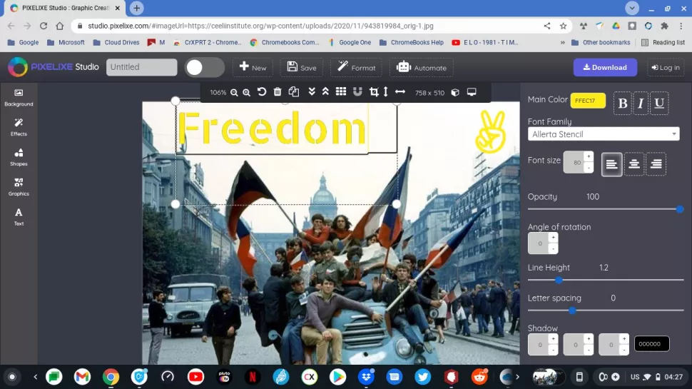Show more bookmarks with the double chevron
The image size is (692, 389).
coord(562,42)
